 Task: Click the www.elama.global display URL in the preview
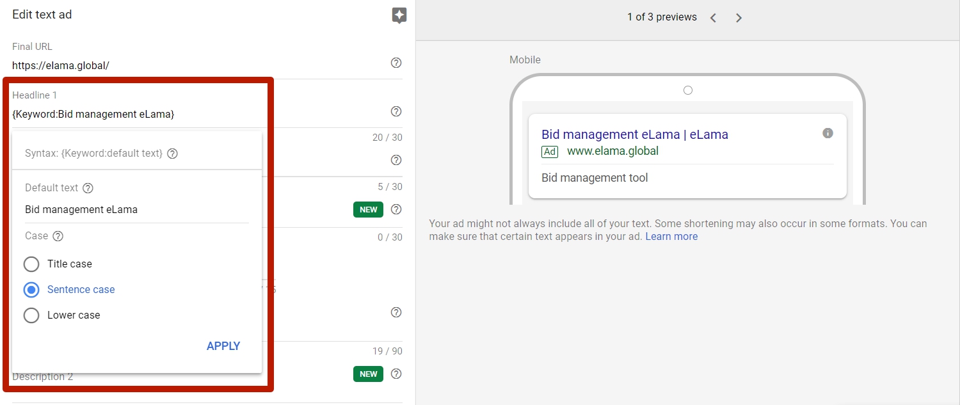coord(612,151)
